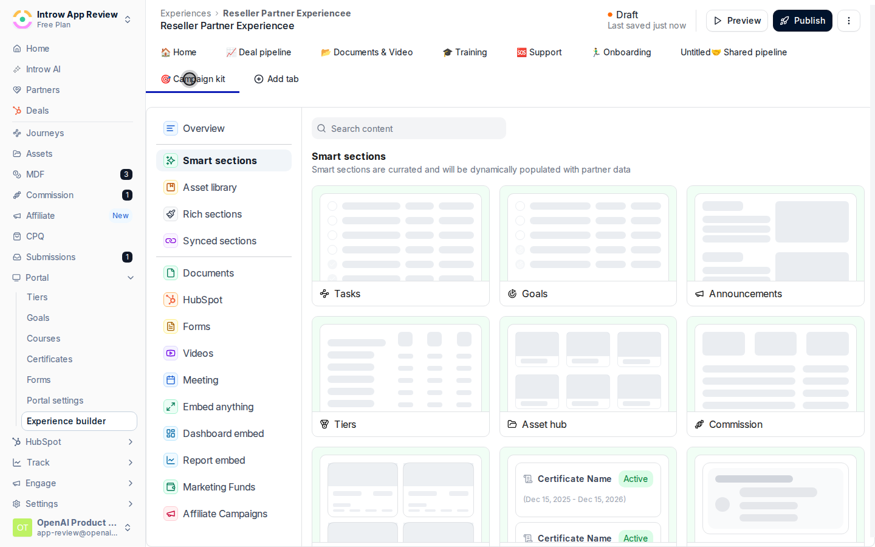Switch to the Documents & Video tab
The height and width of the screenshot is (547, 875).
[367, 52]
